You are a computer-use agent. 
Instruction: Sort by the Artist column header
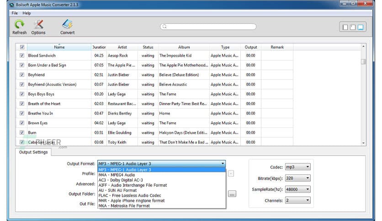pos(122,47)
